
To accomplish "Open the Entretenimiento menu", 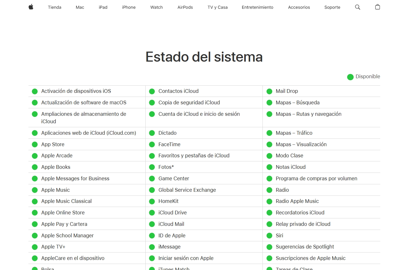I will pos(258,7).
